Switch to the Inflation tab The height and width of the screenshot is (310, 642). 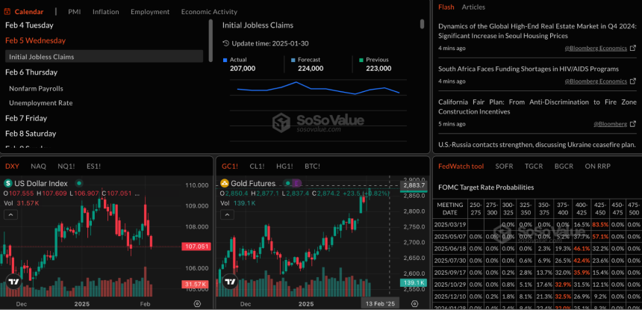[106, 12]
